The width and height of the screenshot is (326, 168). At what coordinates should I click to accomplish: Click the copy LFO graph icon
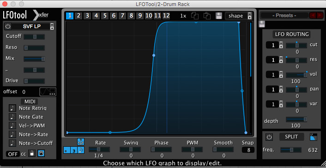point(195,16)
